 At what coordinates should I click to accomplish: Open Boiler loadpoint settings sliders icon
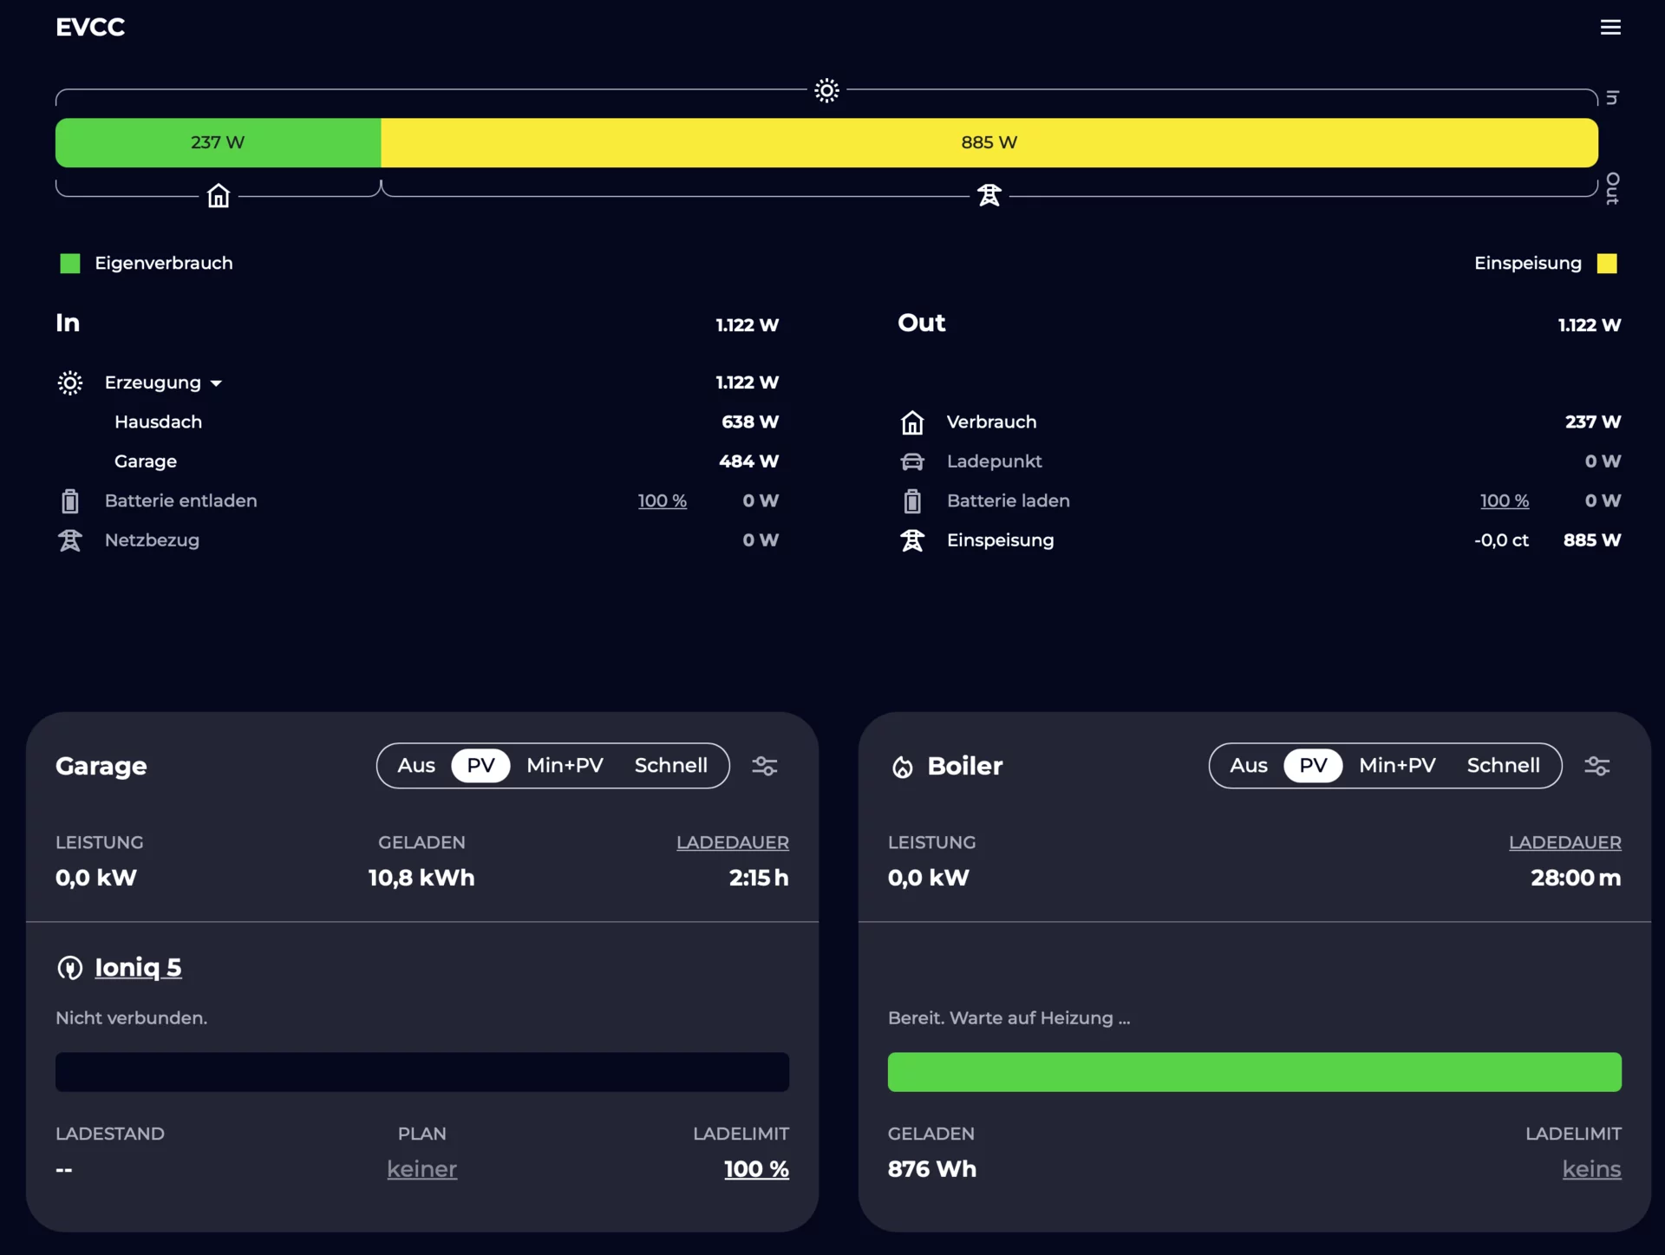[x=1596, y=766]
